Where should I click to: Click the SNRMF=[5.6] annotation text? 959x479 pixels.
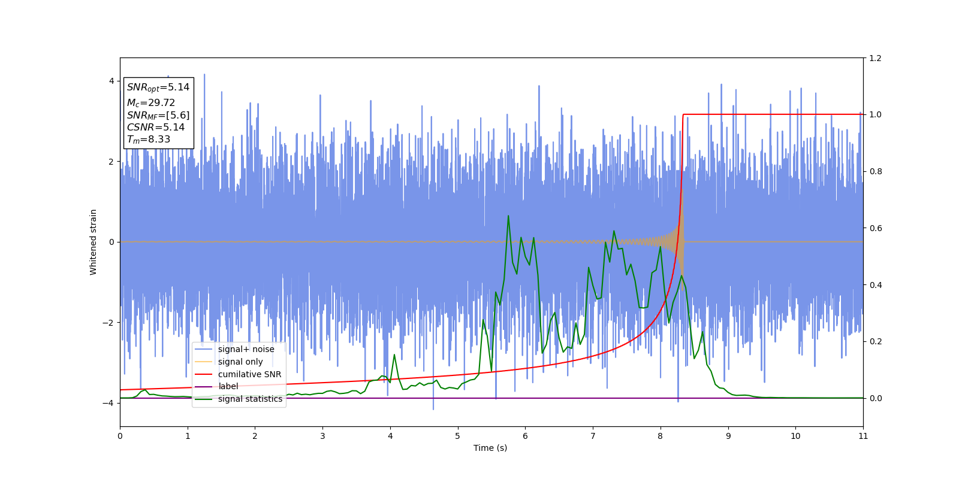(x=158, y=116)
